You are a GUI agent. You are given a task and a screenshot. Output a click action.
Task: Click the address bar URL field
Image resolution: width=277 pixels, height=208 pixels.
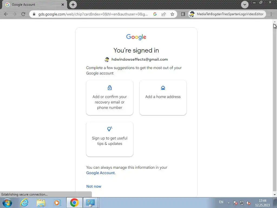[x=93, y=14]
